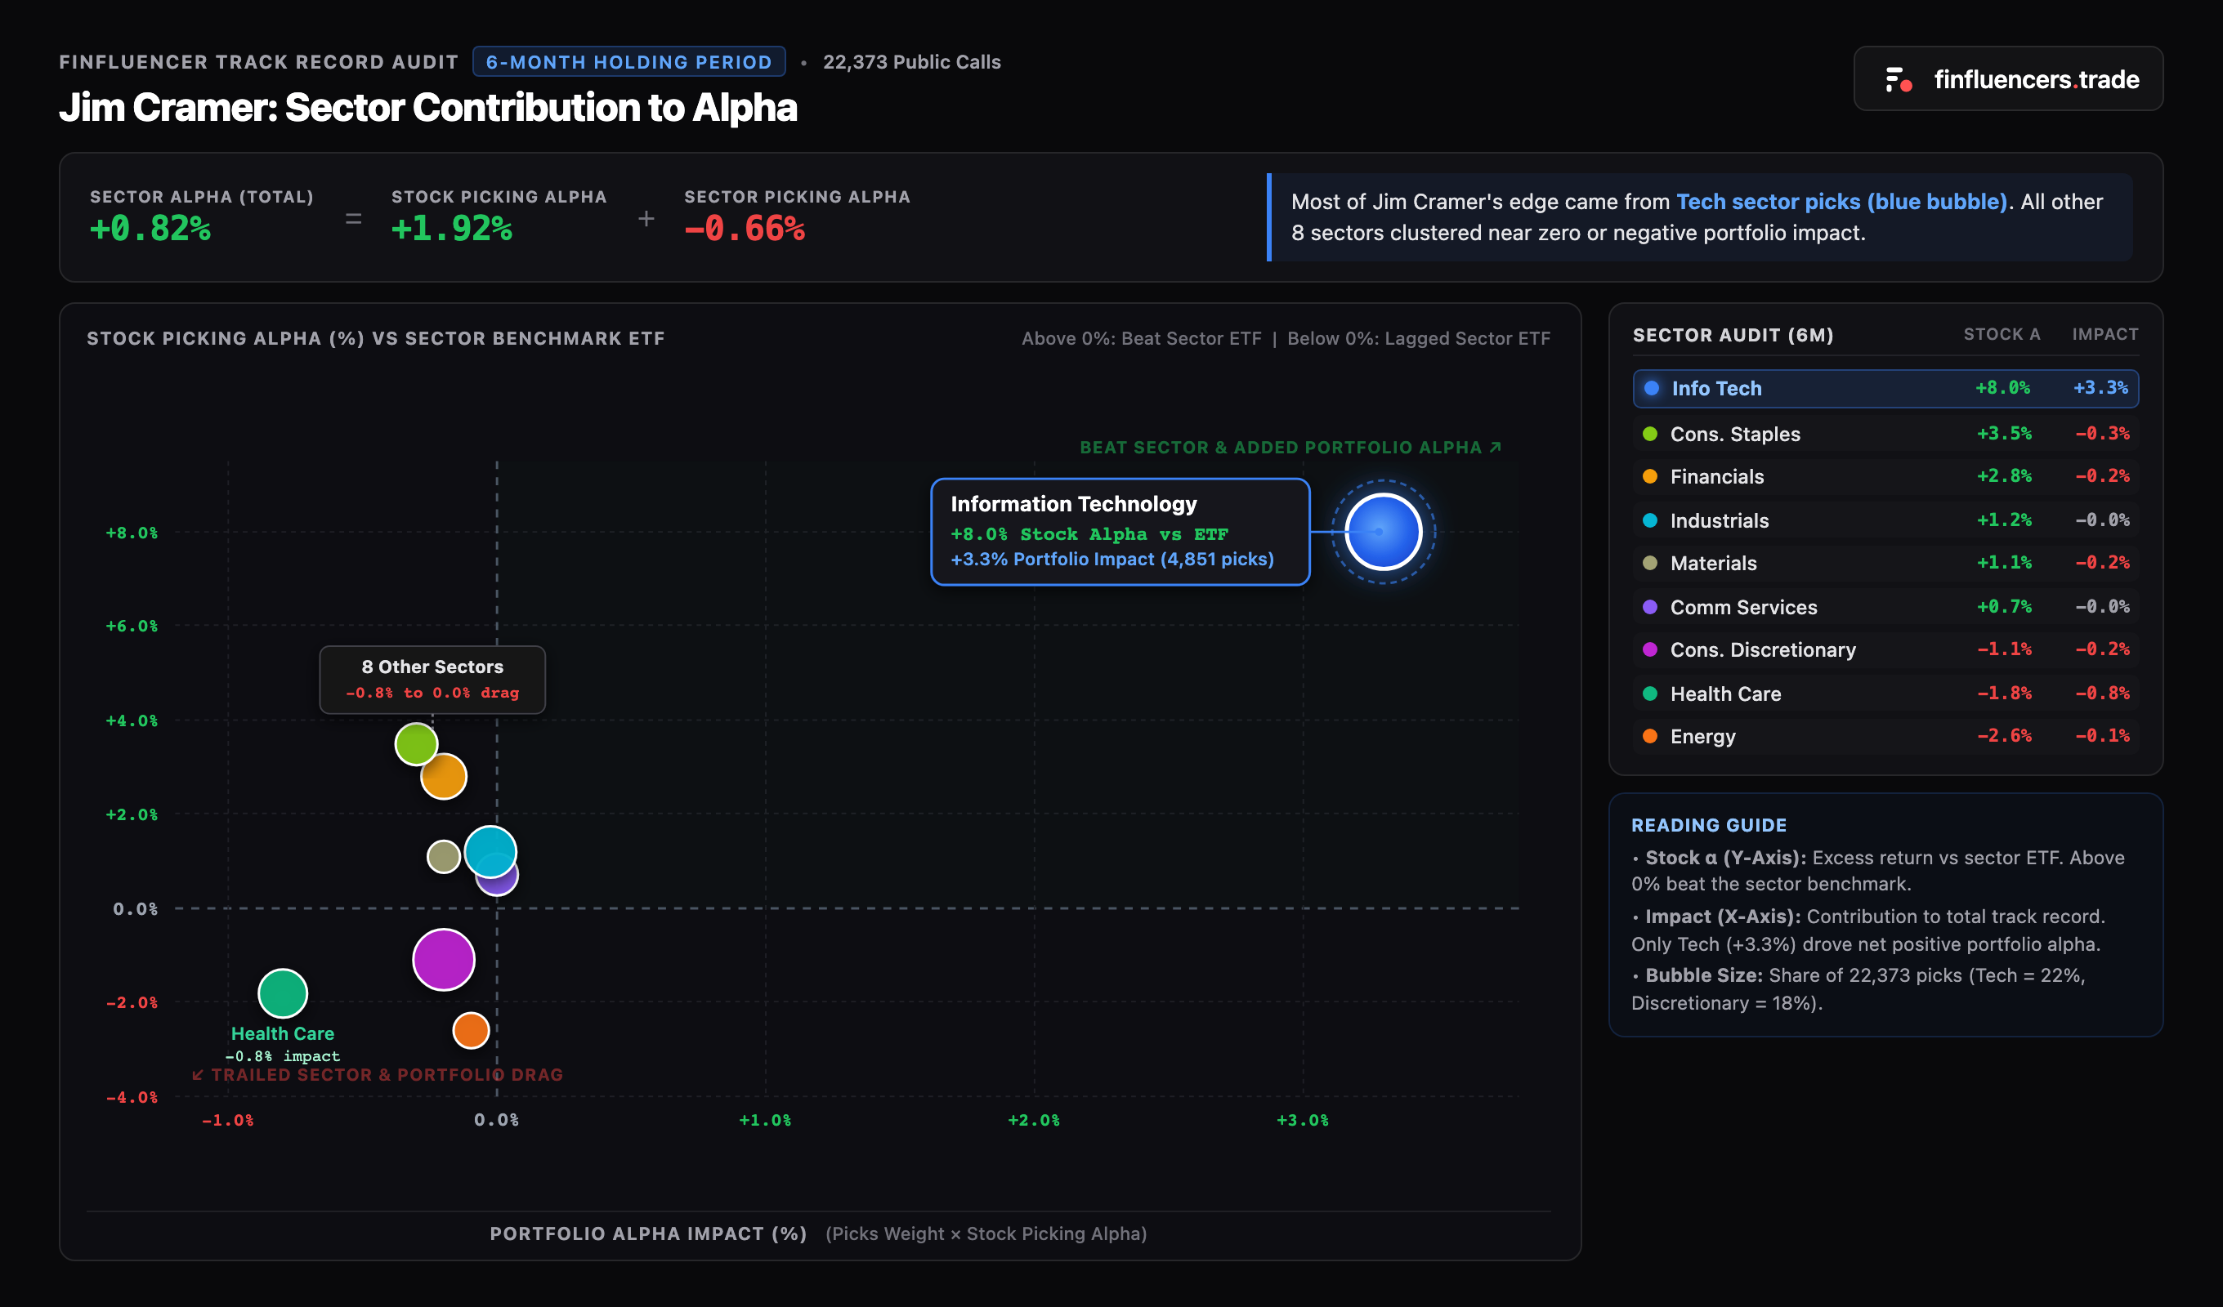Click 'TRAILED SECTOR & PORTFOLIO DRAG' label
The width and height of the screenshot is (2223, 1307).
point(377,1075)
